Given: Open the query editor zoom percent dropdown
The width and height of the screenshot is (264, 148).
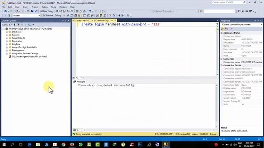Looking at the screenshot, I should click(x=81, y=78).
